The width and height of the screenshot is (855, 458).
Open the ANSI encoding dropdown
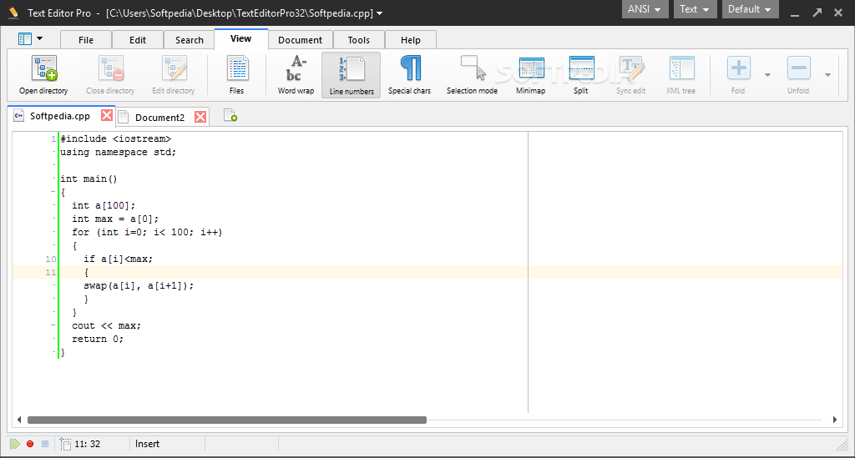(x=645, y=9)
